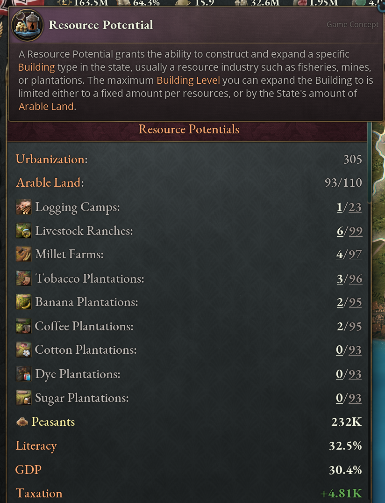Click the Resource Potential tooltip icon
Image resolution: width=385 pixels, height=503 pixels.
click(x=28, y=25)
